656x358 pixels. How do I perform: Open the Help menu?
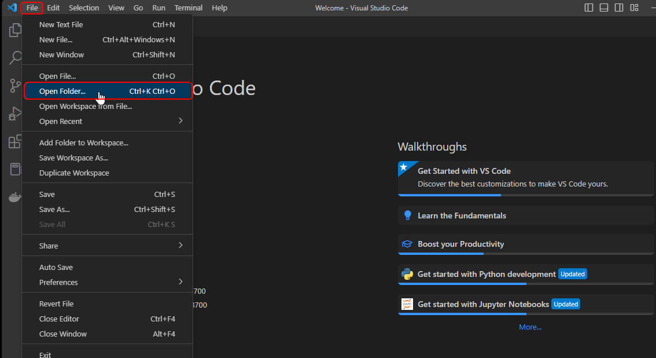(219, 8)
